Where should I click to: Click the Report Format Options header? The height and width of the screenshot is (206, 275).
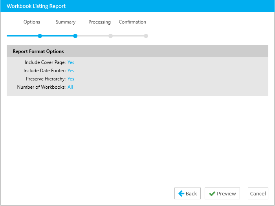pos(137,51)
